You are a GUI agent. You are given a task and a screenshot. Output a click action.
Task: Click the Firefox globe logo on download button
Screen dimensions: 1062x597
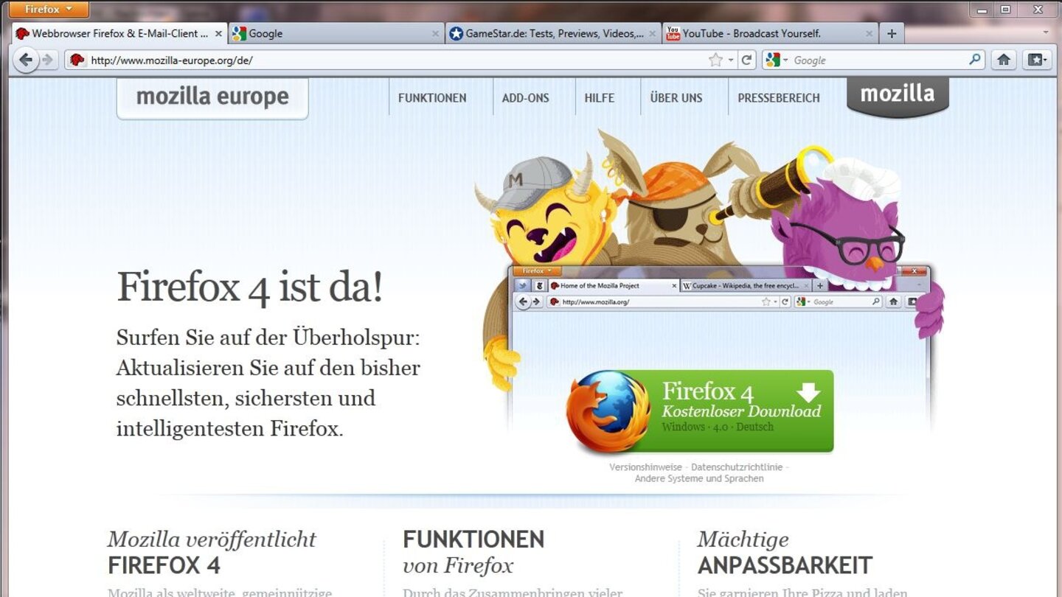pyautogui.click(x=608, y=412)
